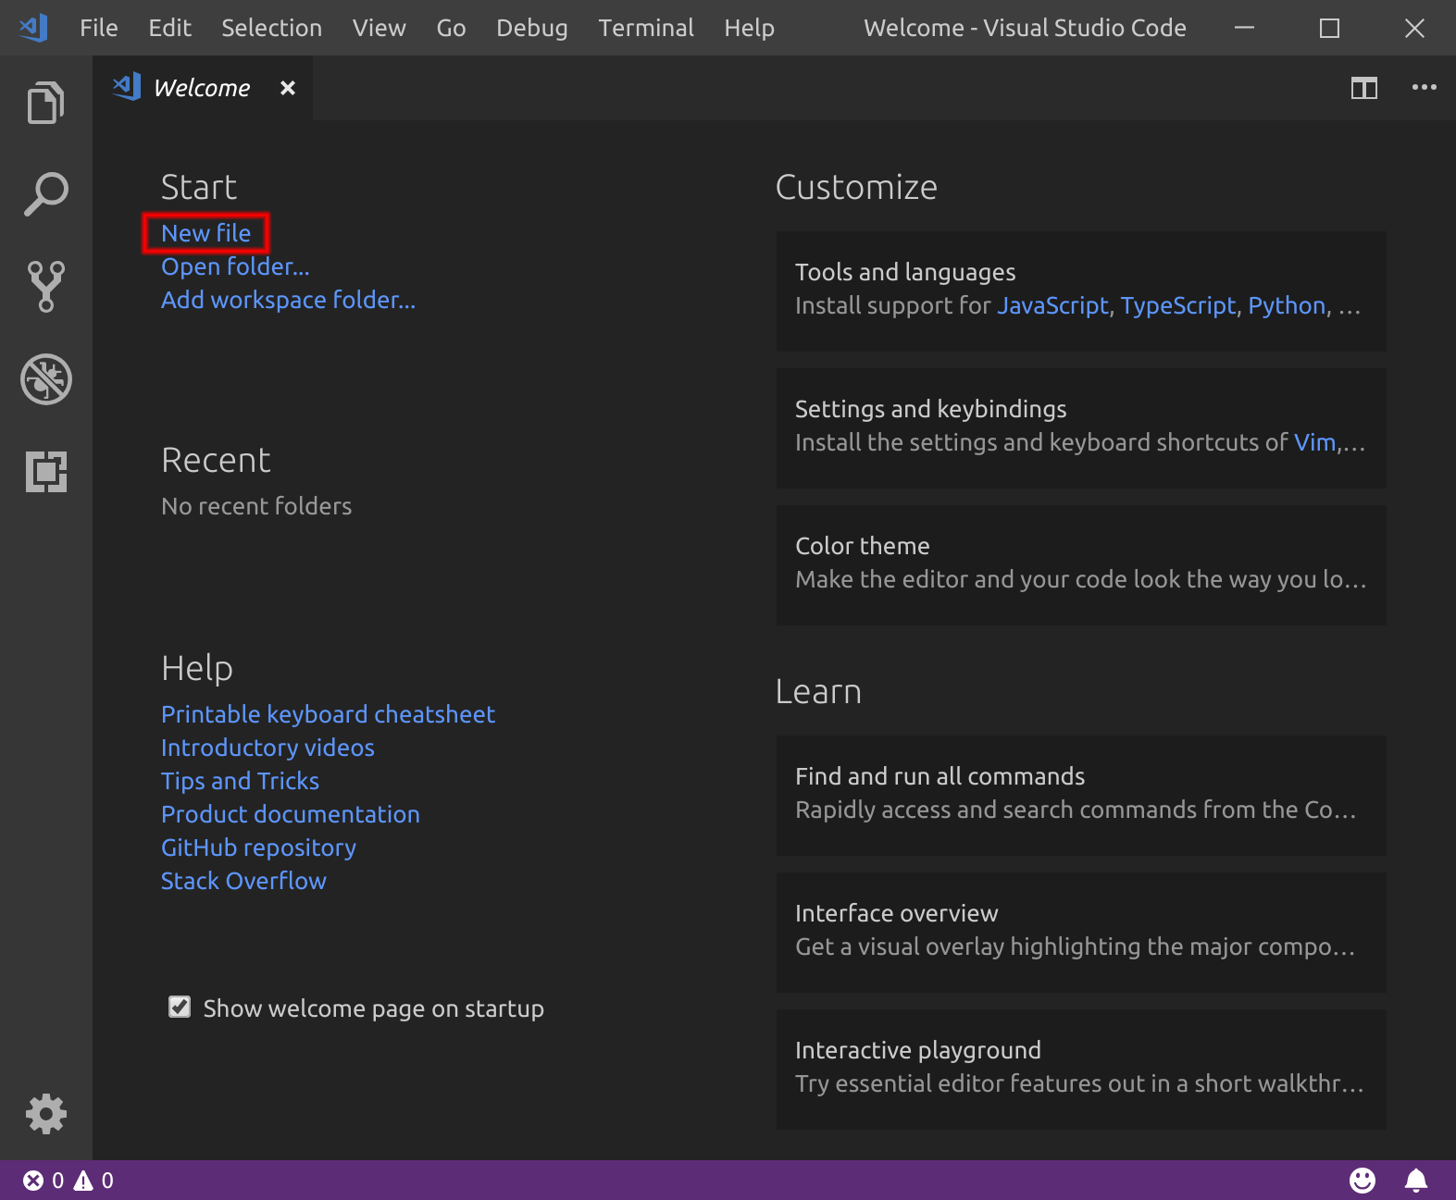
Task: Click the errors count in status bar
Action: click(x=44, y=1181)
